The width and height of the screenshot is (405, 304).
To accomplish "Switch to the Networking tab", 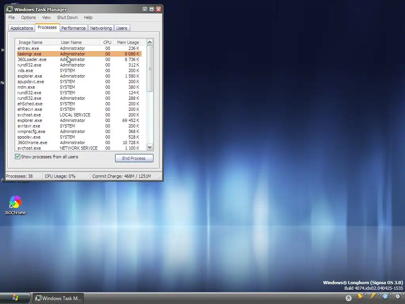I will [x=101, y=28].
